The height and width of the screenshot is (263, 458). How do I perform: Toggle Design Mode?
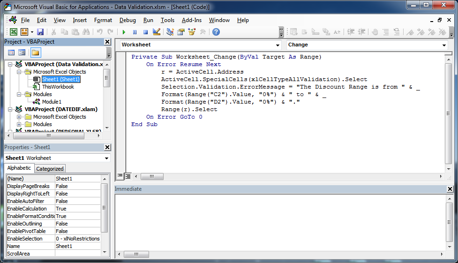click(157, 32)
